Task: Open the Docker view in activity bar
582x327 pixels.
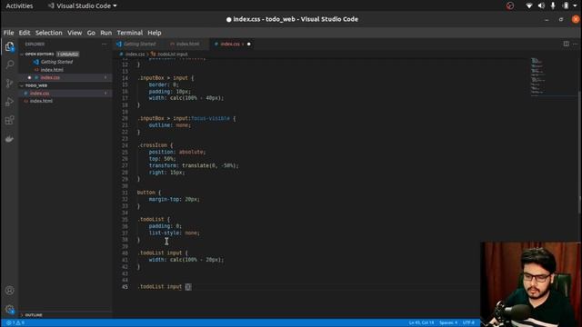Action: (x=10, y=139)
